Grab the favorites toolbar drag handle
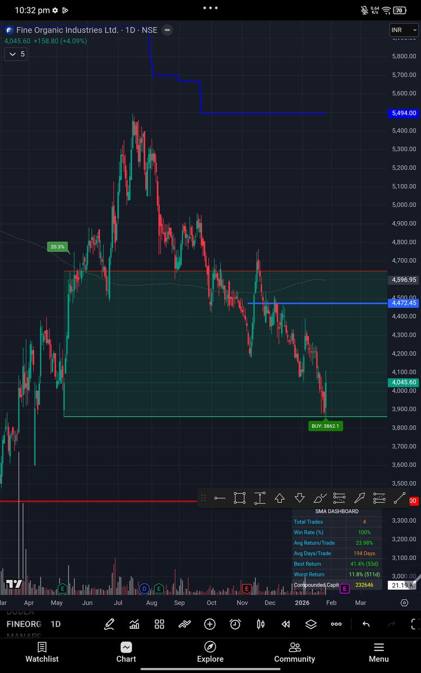 point(203,498)
